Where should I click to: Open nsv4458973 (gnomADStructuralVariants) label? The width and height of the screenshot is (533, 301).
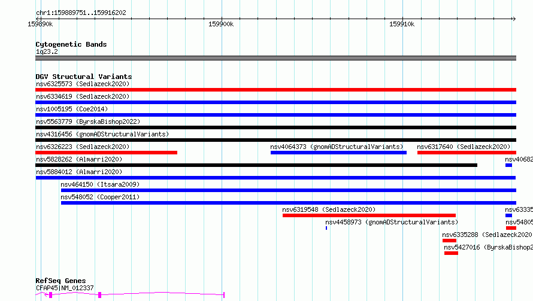[x=392, y=222]
